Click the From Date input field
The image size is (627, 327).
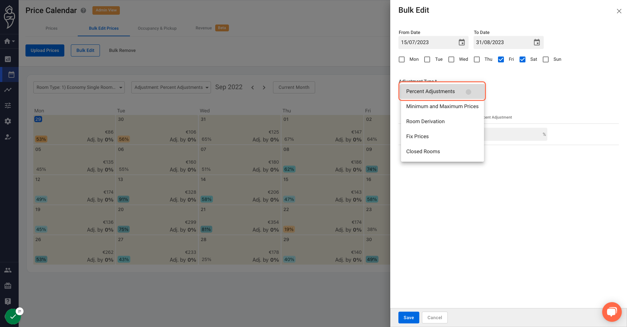433,42
